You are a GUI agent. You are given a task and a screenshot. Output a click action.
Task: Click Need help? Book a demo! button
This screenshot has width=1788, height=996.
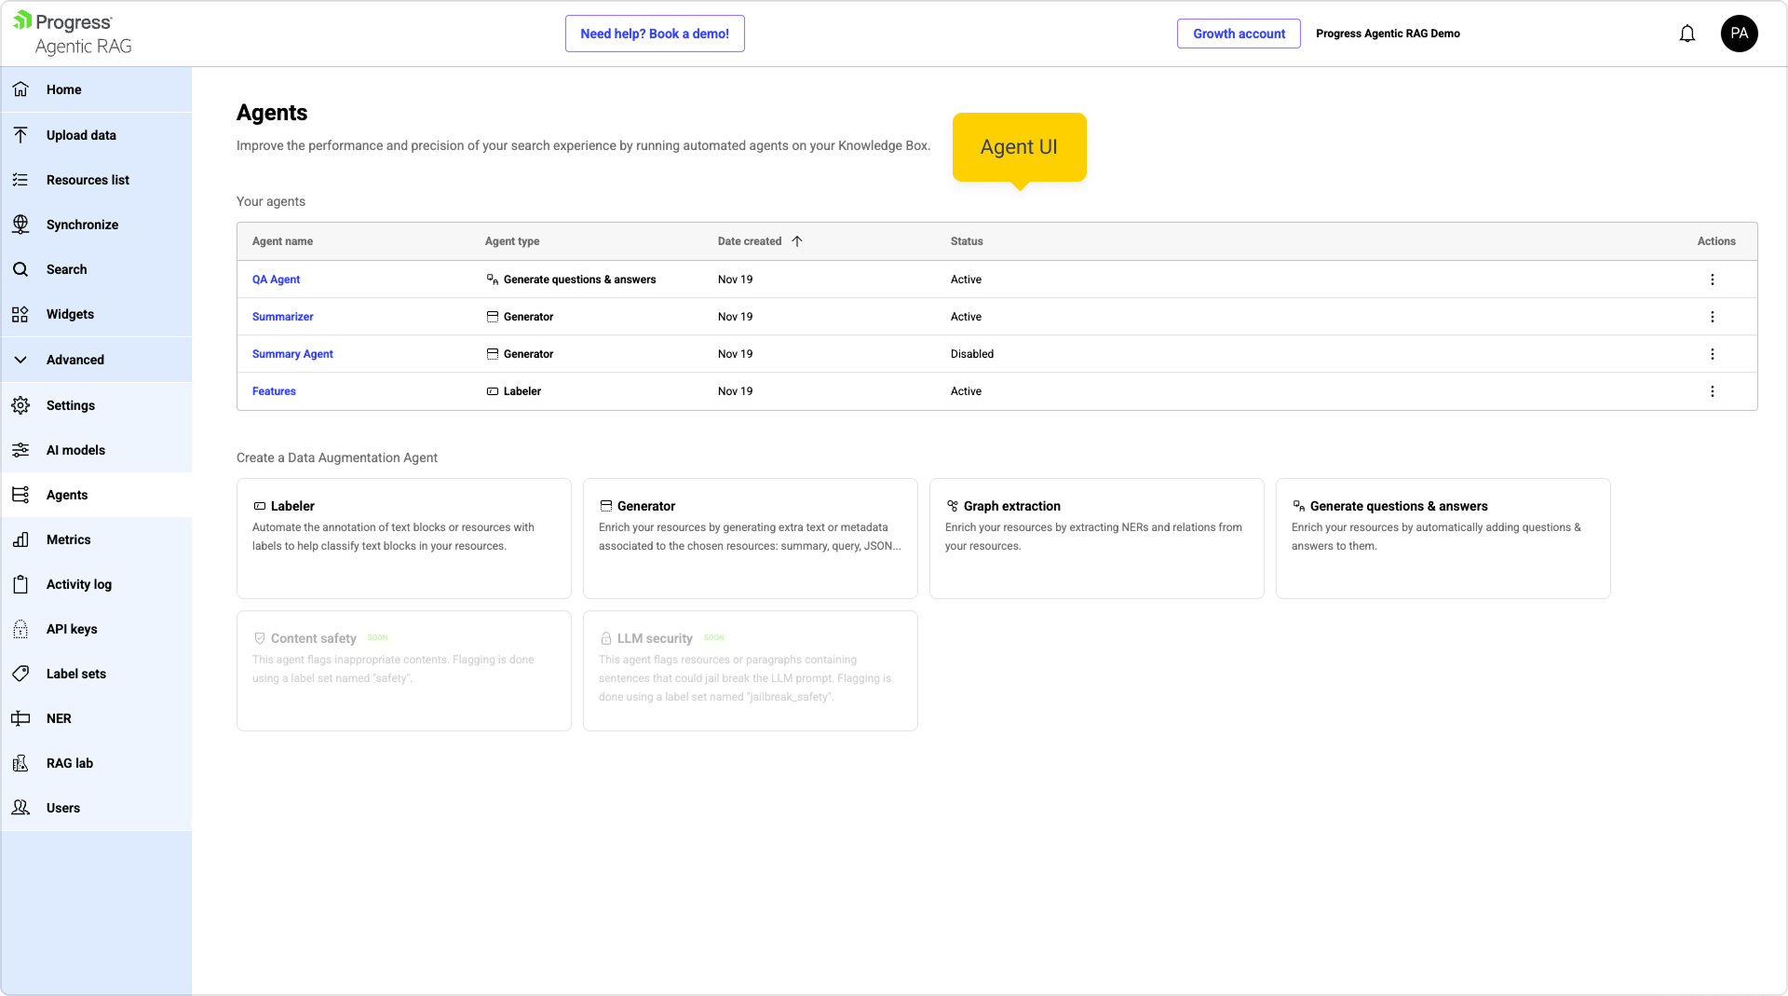tap(654, 34)
